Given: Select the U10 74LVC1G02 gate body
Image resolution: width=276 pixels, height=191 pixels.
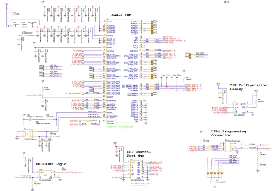Looking at the screenshot, I should (x=46, y=175).
